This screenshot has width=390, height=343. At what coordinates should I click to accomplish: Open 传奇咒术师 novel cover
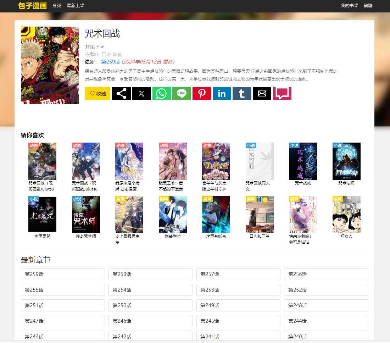pyautogui.click(x=86, y=214)
